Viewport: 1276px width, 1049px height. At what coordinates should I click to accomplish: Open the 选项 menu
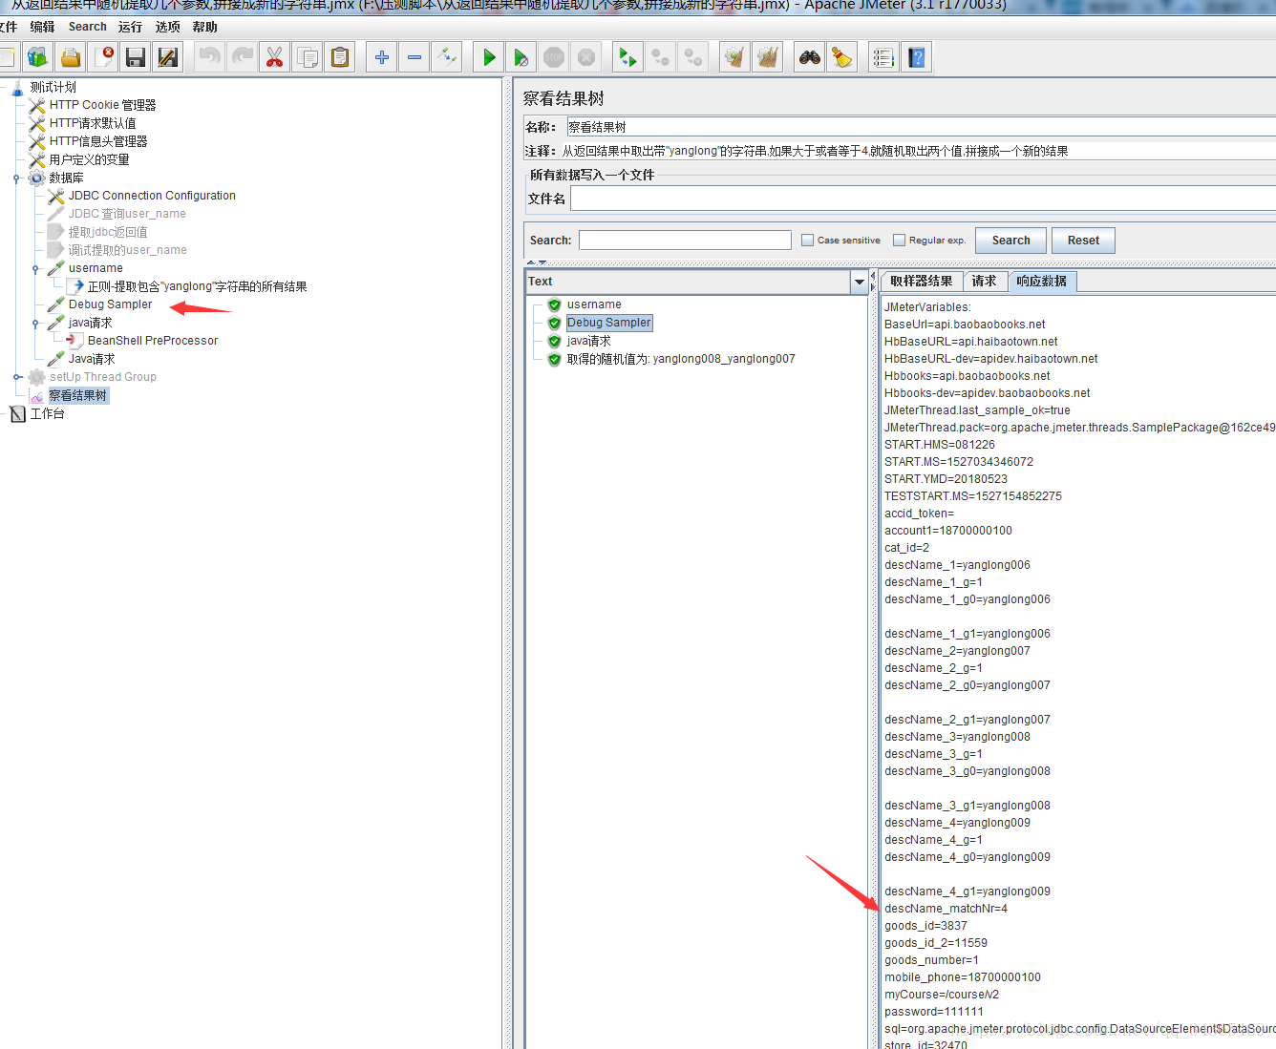point(168,27)
